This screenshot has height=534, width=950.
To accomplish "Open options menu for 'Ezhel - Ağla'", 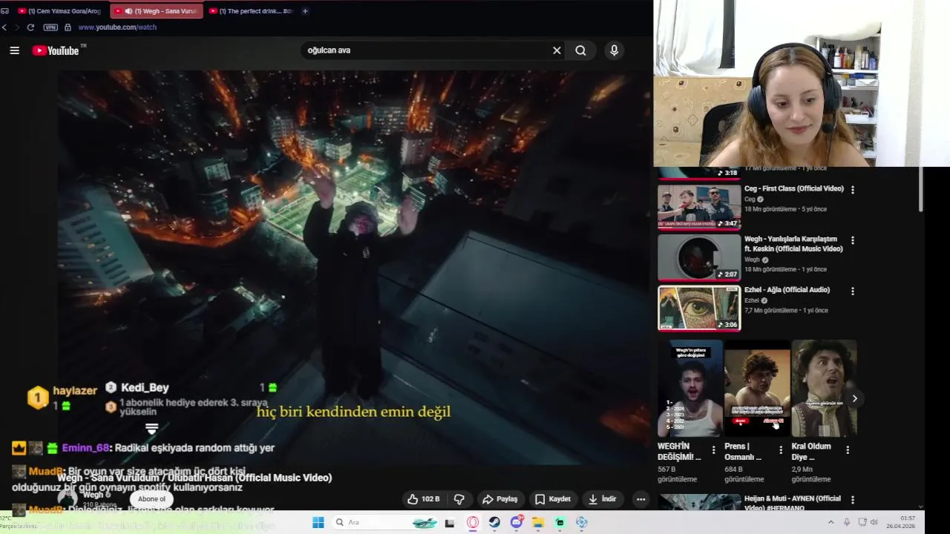I will [x=852, y=291].
